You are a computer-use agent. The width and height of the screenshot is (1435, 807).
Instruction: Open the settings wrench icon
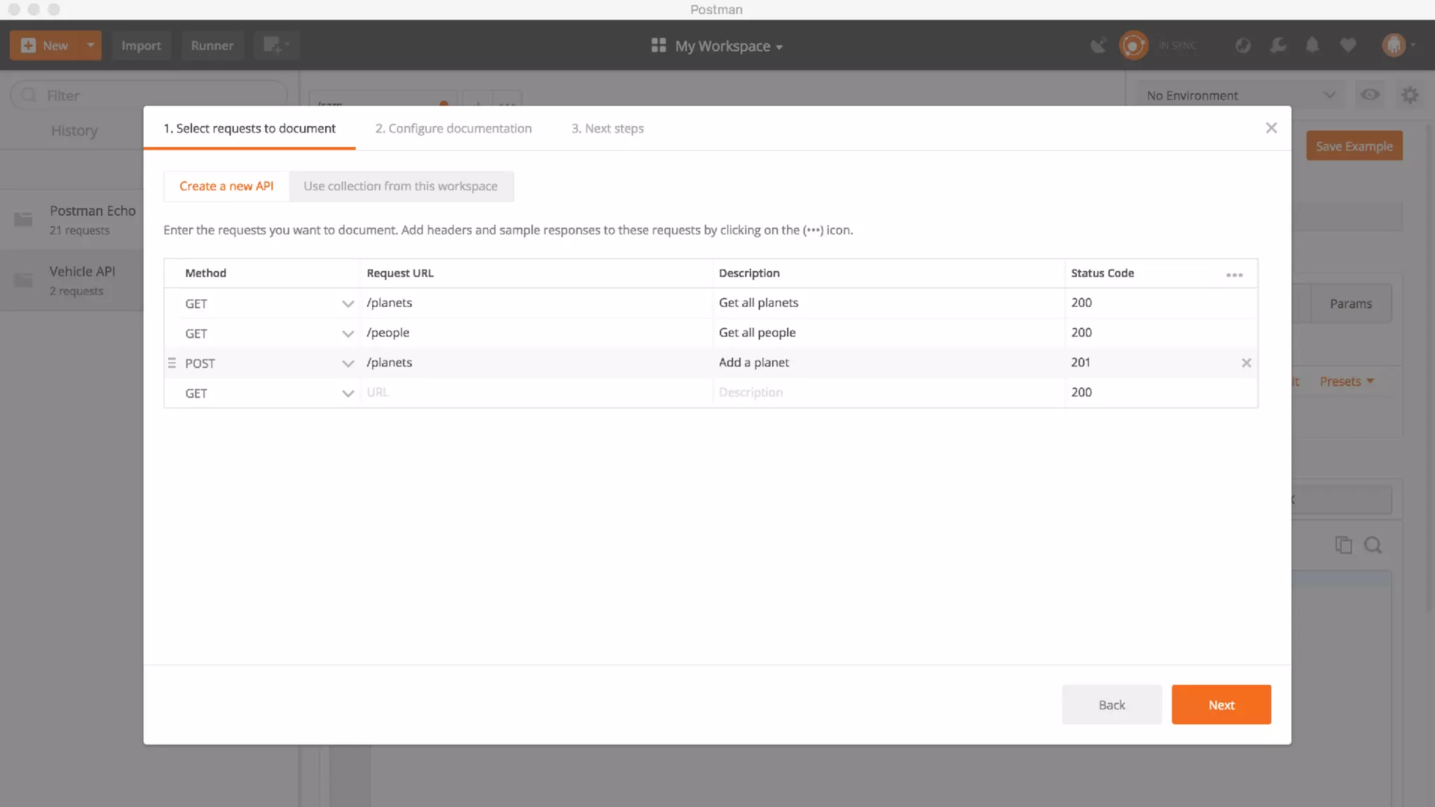(x=1278, y=46)
